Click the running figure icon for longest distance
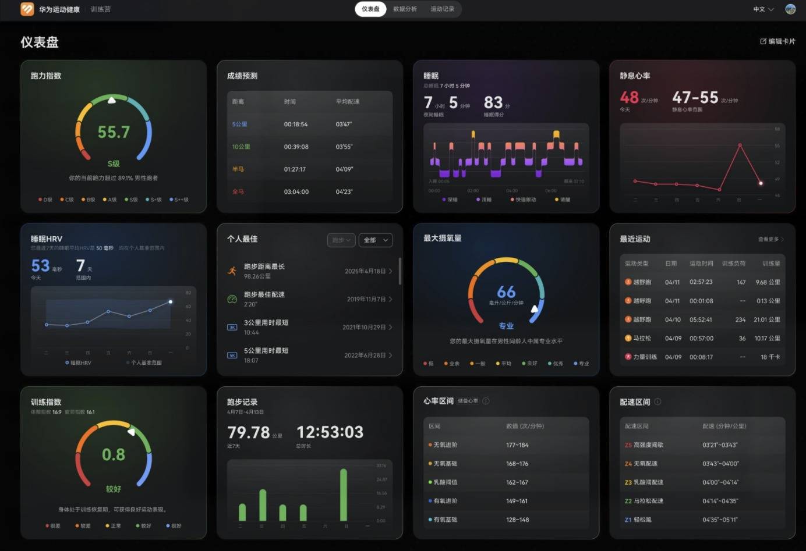 point(232,271)
